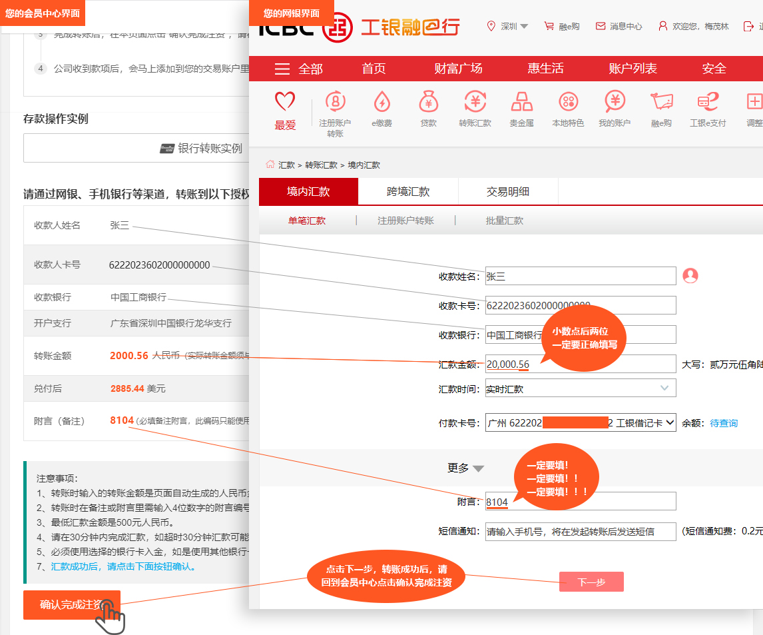Viewport: 763px width, 635px height.
Task: Click the hamburger 全部 menu icon
Action: (x=282, y=69)
